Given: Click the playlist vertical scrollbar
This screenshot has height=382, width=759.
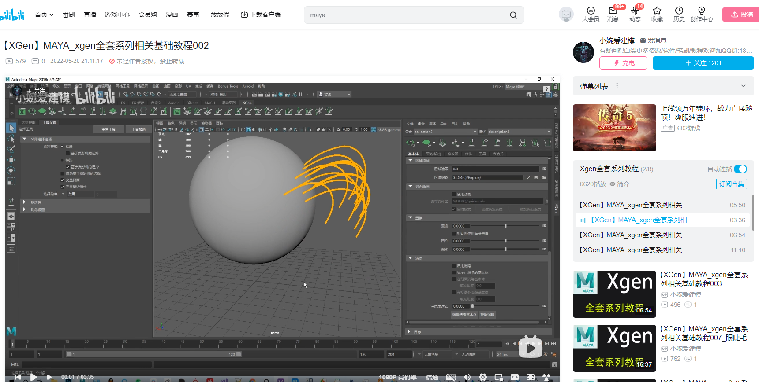Looking at the screenshot, I should pyautogui.click(x=753, y=213).
